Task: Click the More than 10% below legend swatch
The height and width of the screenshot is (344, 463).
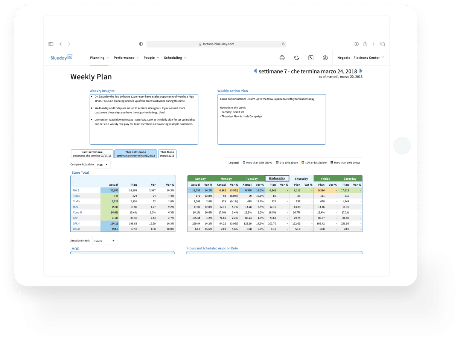Action: point(332,163)
